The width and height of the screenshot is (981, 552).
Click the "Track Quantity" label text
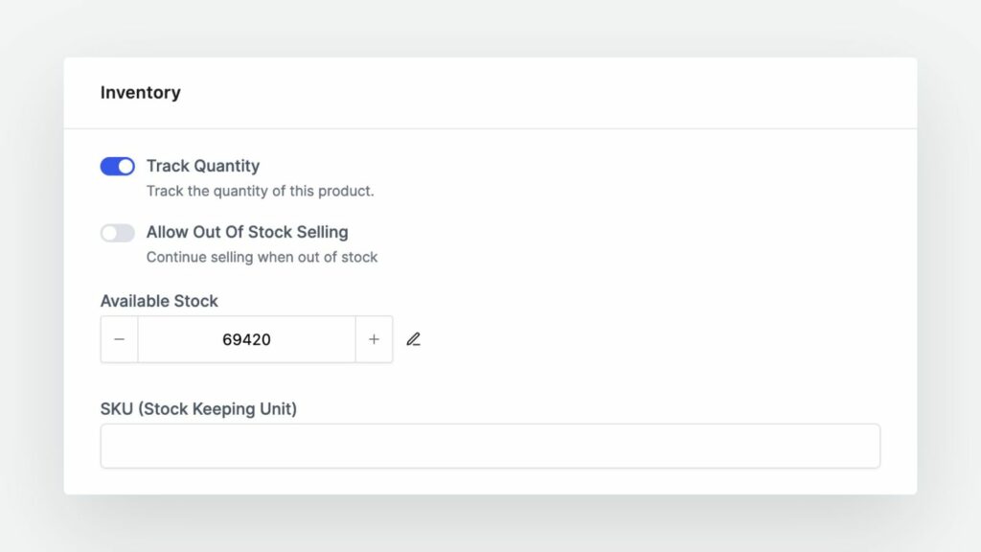[203, 166]
